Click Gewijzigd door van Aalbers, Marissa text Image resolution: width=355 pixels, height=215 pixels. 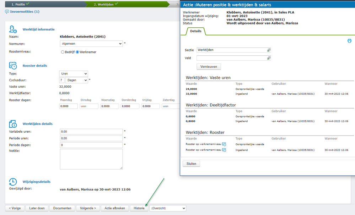(95, 189)
